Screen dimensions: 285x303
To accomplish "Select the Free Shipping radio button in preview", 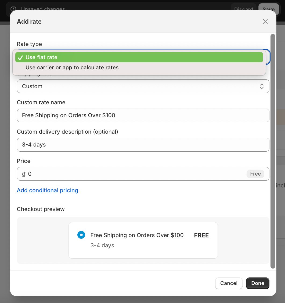I will tap(81, 235).
